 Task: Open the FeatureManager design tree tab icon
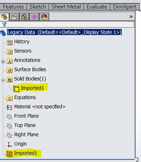click(x=4, y=17)
